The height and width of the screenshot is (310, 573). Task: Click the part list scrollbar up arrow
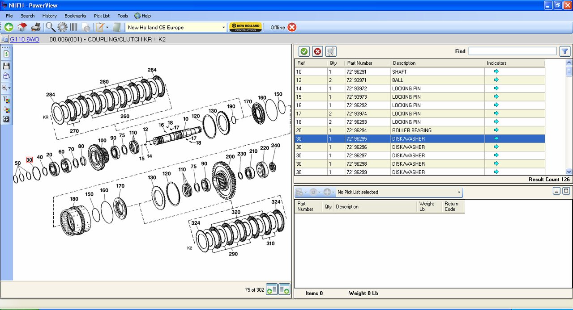[569, 63]
